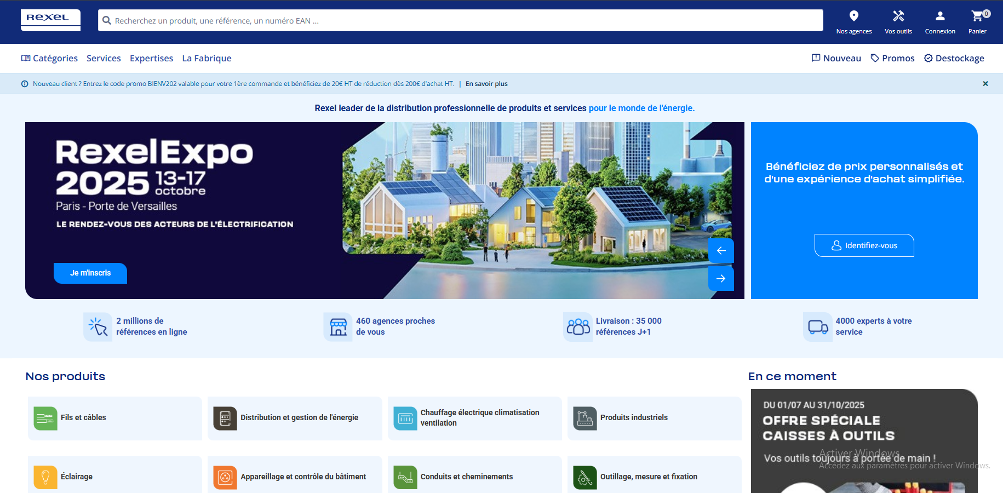Image resolution: width=1003 pixels, height=493 pixels.
Task: Open the Nos agences location icon
Action: [853, 16]
